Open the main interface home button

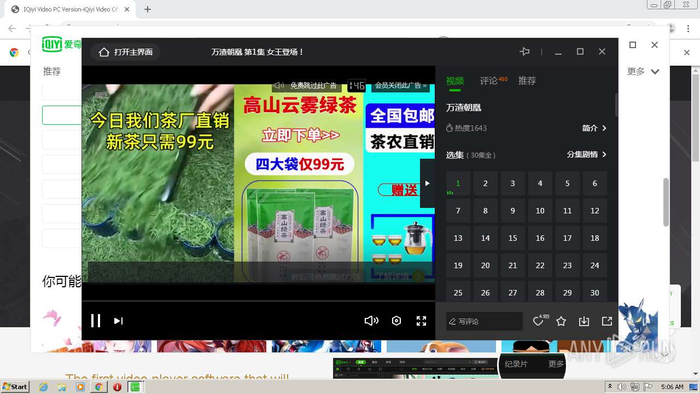point(125,52)
